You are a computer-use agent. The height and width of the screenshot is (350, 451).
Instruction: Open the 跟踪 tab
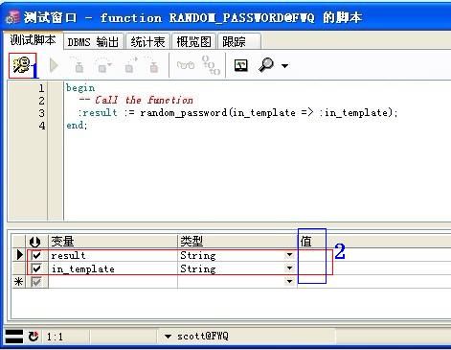238,42
